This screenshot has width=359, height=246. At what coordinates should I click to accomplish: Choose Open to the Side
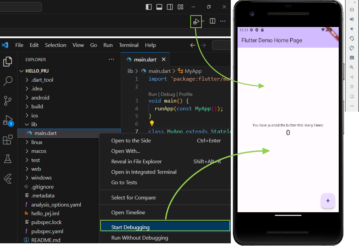[x=165, y=141]
